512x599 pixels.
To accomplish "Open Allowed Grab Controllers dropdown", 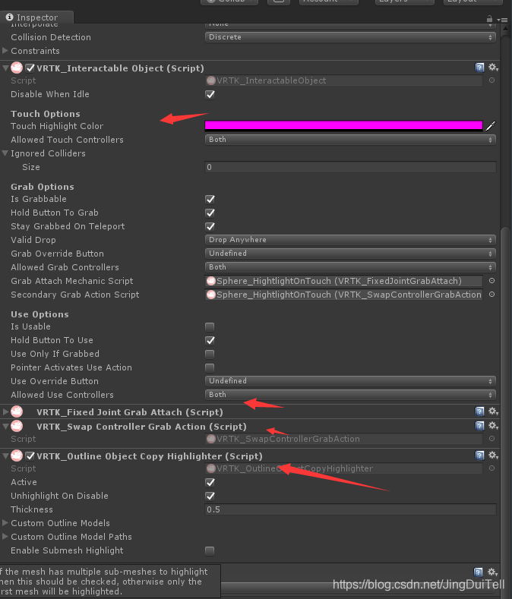I will 350,267.
